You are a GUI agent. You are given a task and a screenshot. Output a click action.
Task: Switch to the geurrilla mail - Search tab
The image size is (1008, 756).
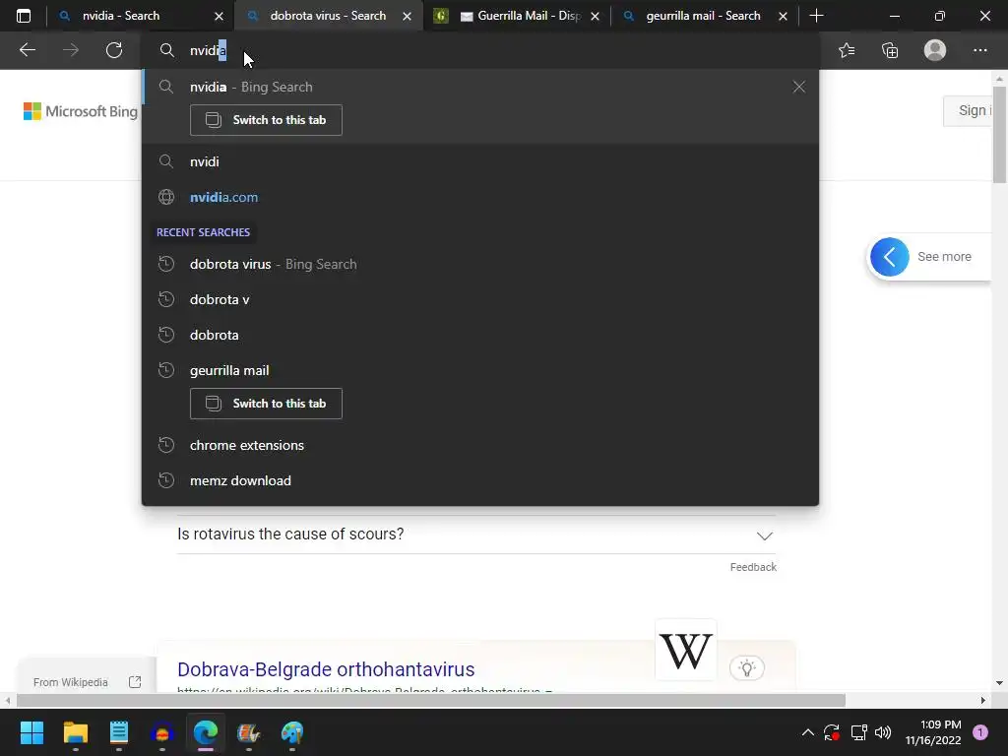click(703, 16)
